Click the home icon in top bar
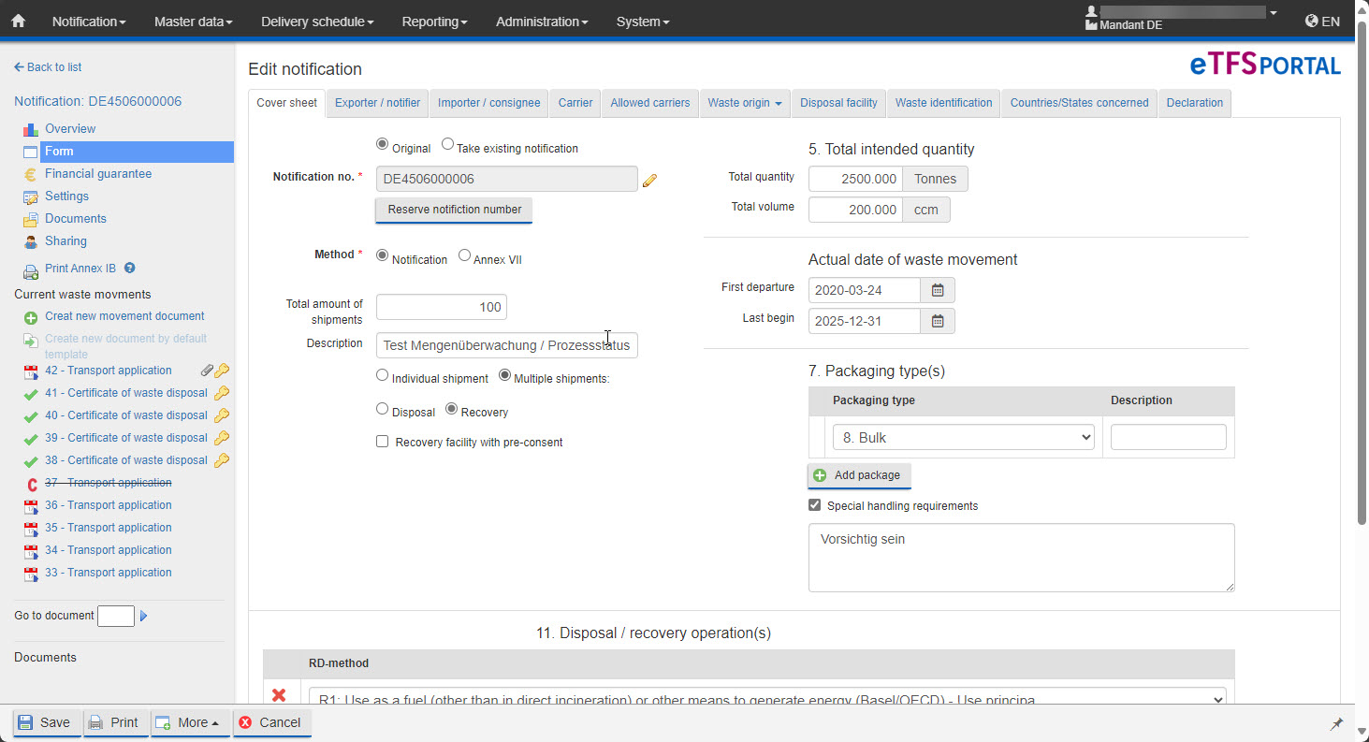Image resolution: width=1369 pixels, height=742 pixels. click(x=18, y=21)
